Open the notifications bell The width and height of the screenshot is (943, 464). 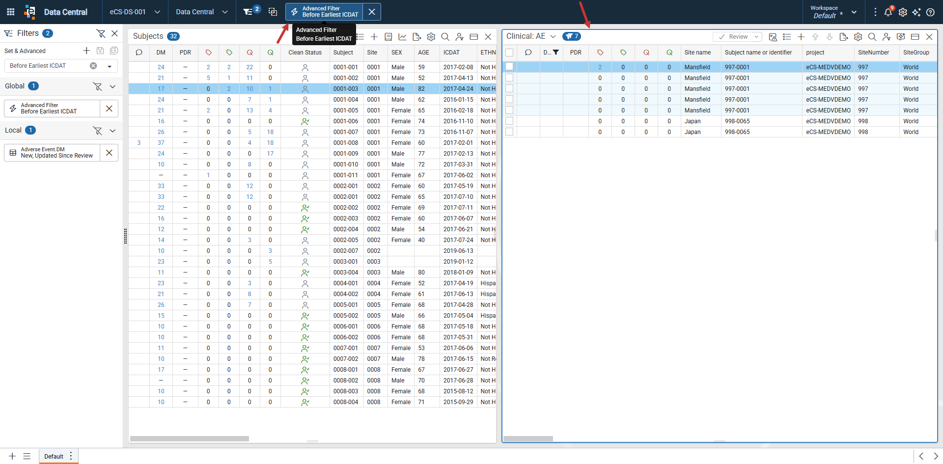(888, 12)
